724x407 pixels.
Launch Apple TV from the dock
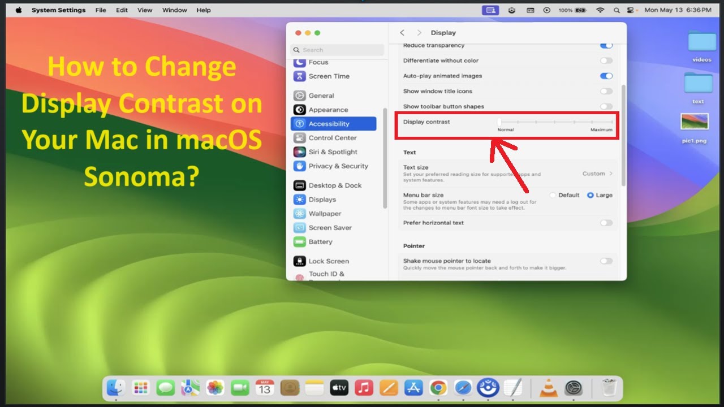339,388
